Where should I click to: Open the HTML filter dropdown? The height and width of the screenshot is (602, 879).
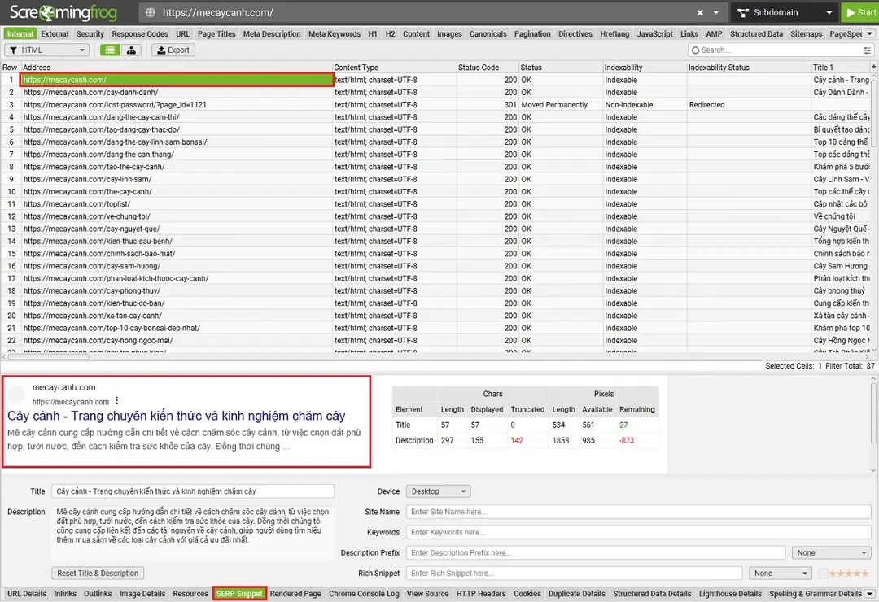(47, 50)
